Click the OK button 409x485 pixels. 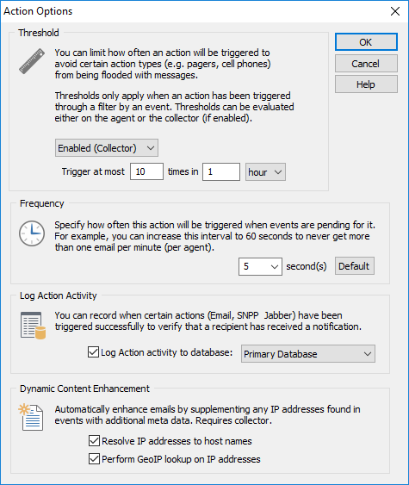(366, 42)
